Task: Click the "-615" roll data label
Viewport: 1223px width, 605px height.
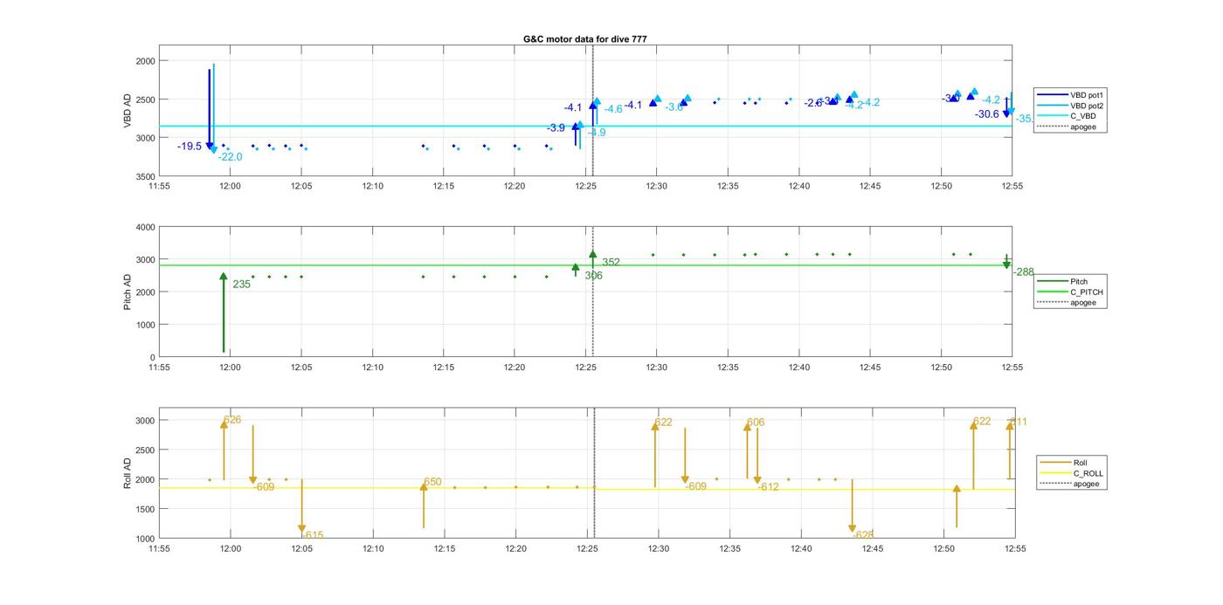Action: pyautogui.click(x=312, y=535)
